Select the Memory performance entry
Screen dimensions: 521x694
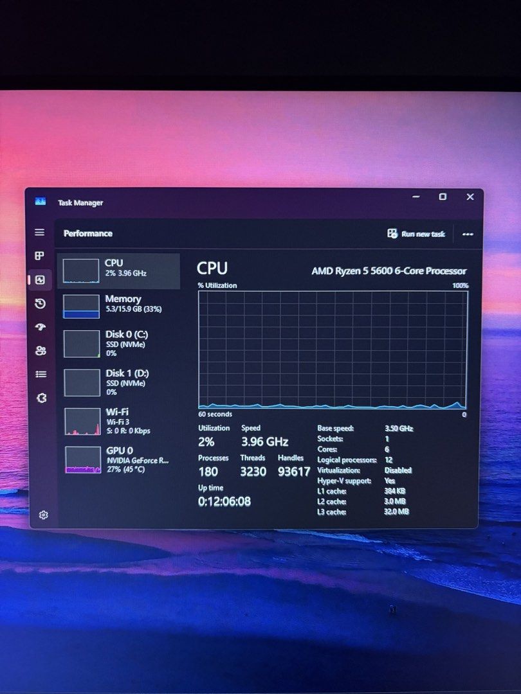pos(120,307)
